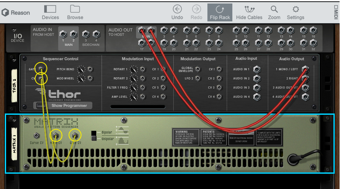The width and height of the screenshot is (340, 189).
Task: Click the Filter 1 Freq input jack
Action: point(143,88)
